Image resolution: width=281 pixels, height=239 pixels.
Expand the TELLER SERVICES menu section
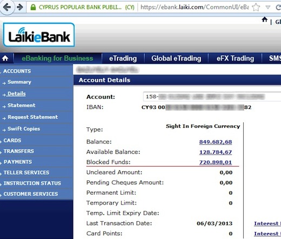click(x=26, y=173)
